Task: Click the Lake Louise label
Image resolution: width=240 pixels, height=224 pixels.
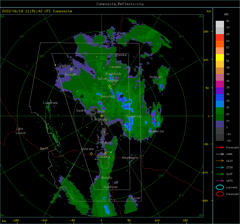Action: 21,131
